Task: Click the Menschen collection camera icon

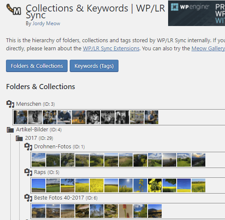Action: click(x=10, y=104)
